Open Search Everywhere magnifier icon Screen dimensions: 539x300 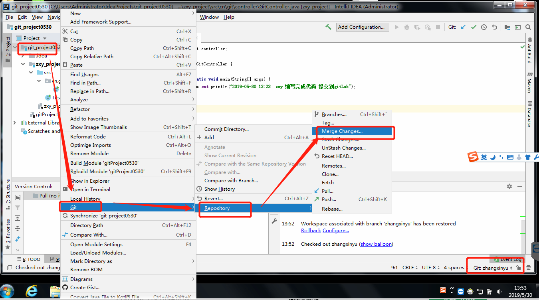[x=528, y=27]
